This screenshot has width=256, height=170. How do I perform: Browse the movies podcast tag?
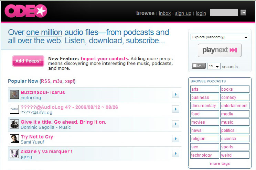pyautogui.click(x=205, y=122)
